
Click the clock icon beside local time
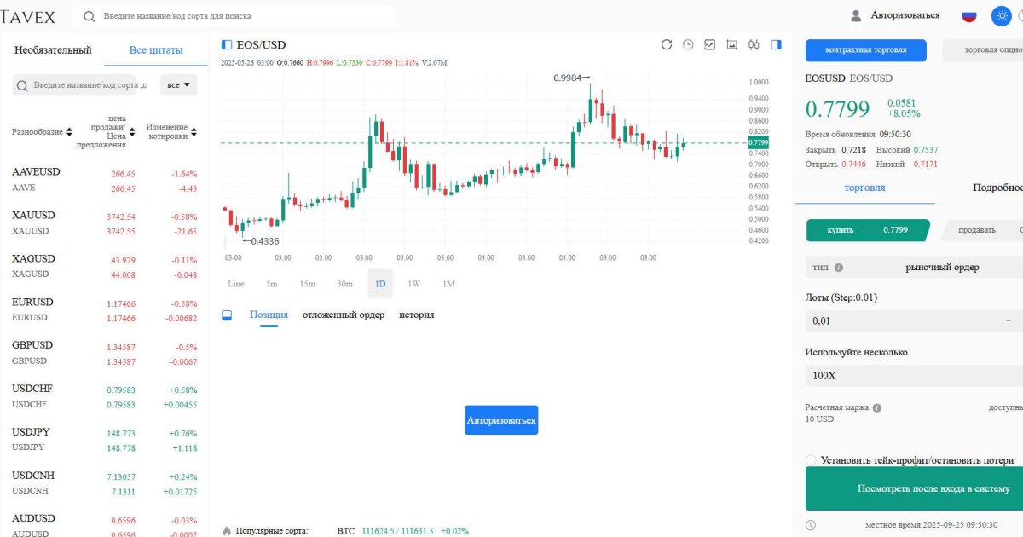coord(811,525)
